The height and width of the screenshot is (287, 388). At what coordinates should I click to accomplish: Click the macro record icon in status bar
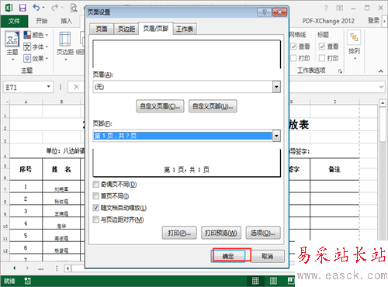(x=27, y=281)
